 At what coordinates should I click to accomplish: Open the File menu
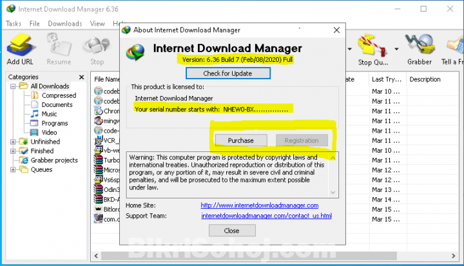pyautogui.click(x=34, y=24)
